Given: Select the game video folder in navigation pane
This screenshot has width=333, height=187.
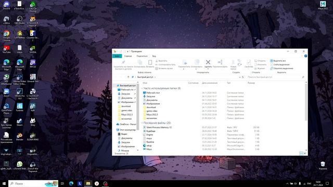Looking at the screenshot, I should click(x=125, y=111).
